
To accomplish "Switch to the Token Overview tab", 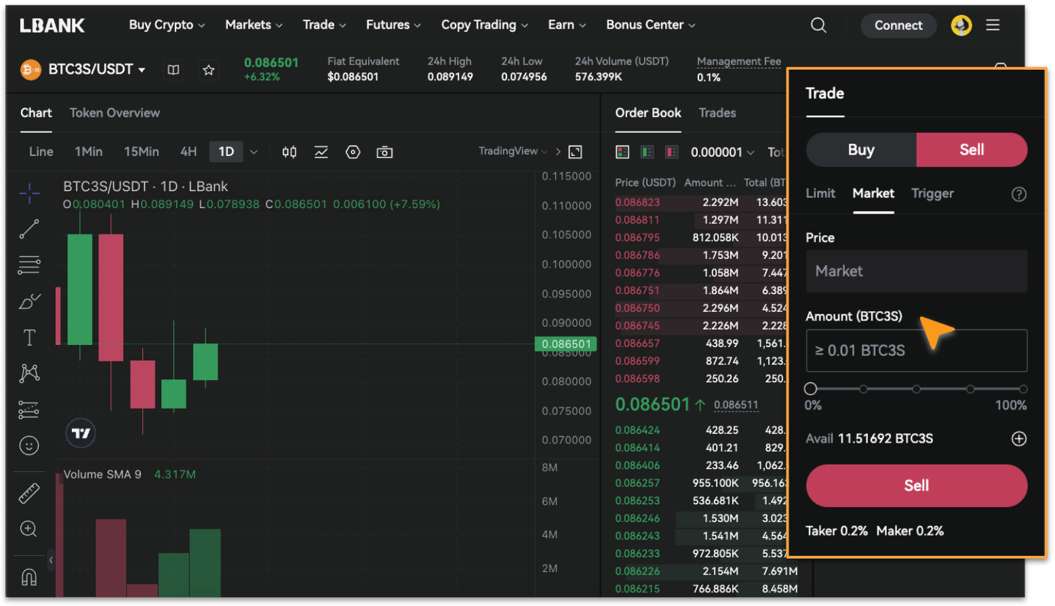I will click(x=114, y=113).
